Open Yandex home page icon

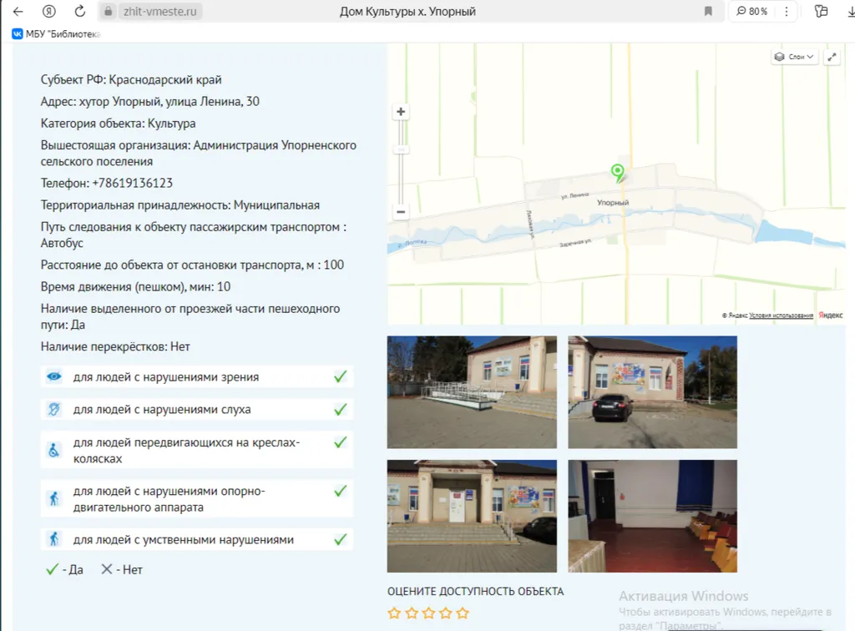[49, 12]
